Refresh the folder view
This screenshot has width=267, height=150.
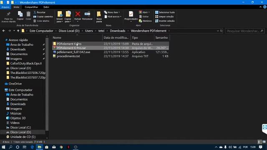(x=221, y=31)
